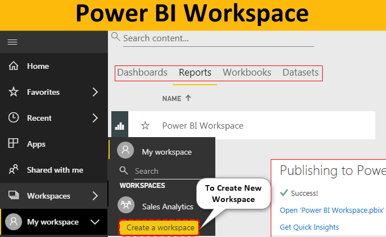
Task: Switch to the Dashboards tab
Action: (x=142, y=73)
